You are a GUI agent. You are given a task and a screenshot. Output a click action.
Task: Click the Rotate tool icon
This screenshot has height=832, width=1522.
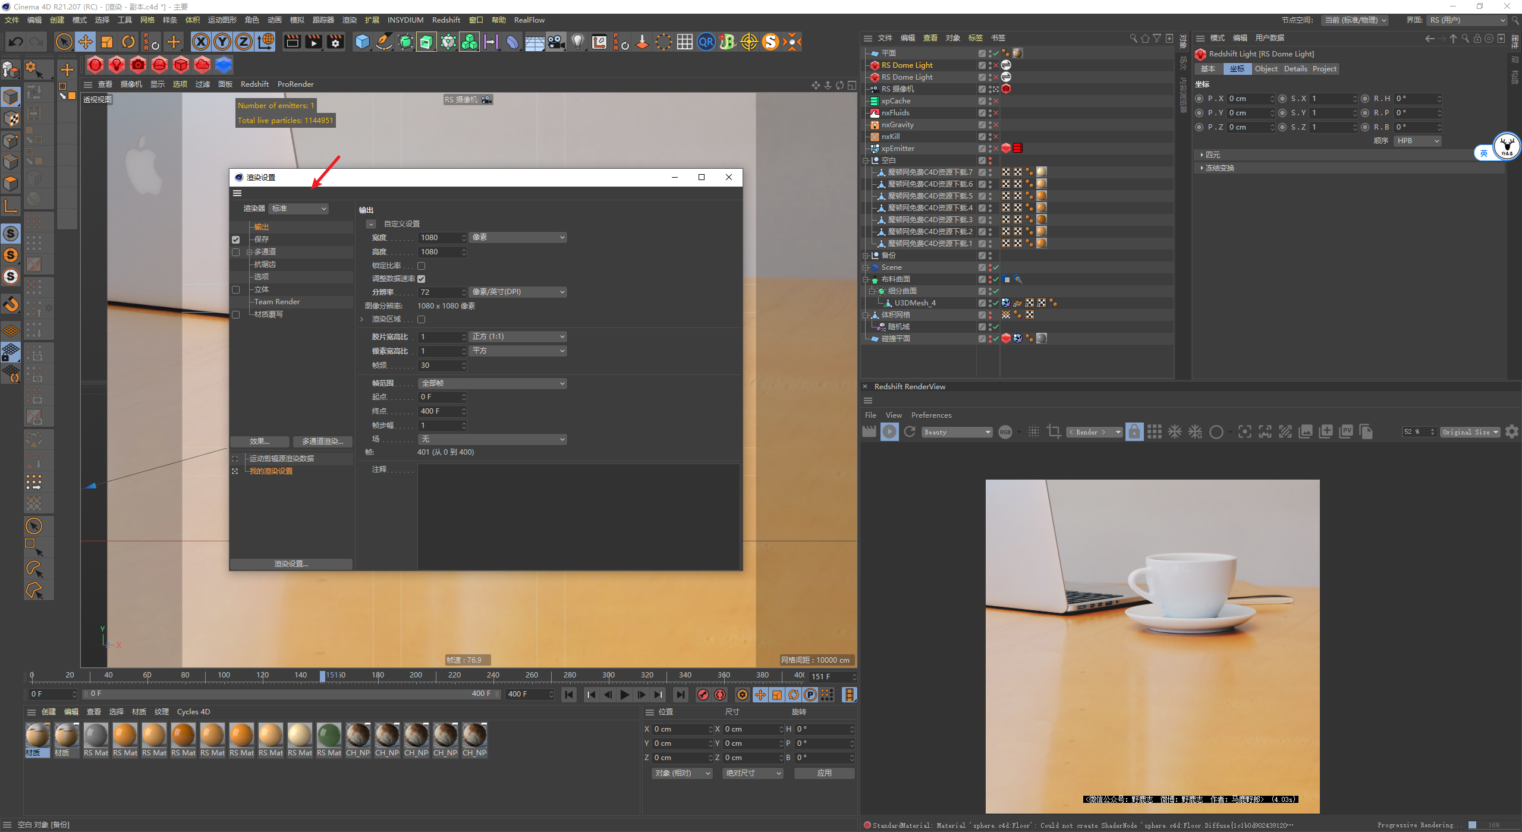pos(128,42)
